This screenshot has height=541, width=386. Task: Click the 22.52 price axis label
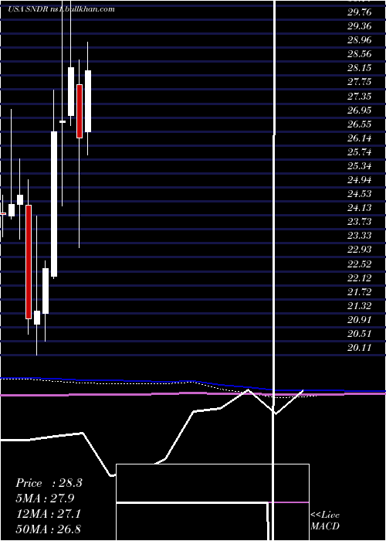click(x=360, y=264)
